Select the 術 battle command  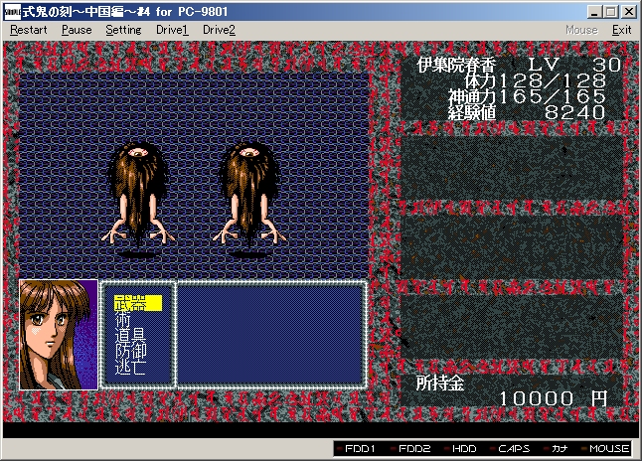(x=123, y=319)
